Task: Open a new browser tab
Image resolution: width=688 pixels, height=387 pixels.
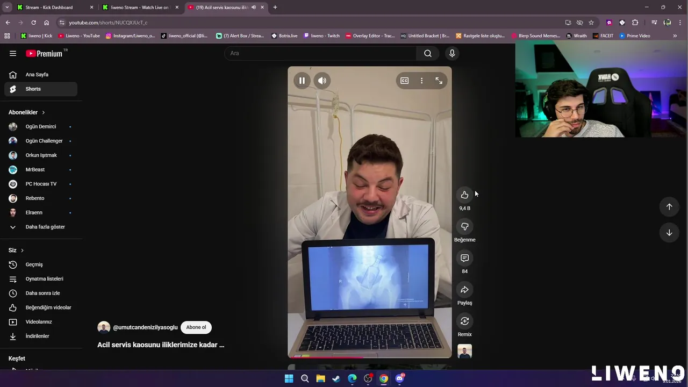Action: (x=275, y=8)
